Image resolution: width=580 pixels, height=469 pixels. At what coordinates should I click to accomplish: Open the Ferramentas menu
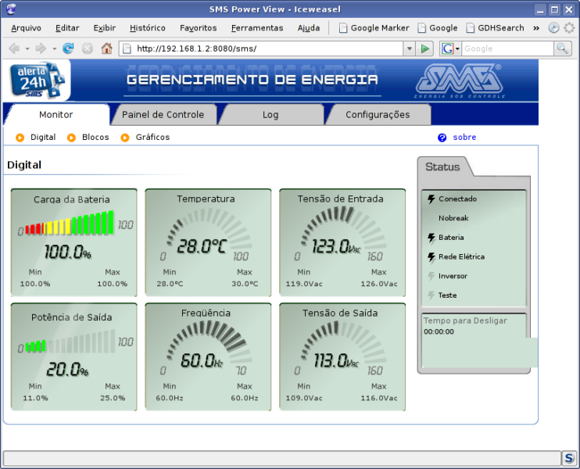[x=257, y=27]
